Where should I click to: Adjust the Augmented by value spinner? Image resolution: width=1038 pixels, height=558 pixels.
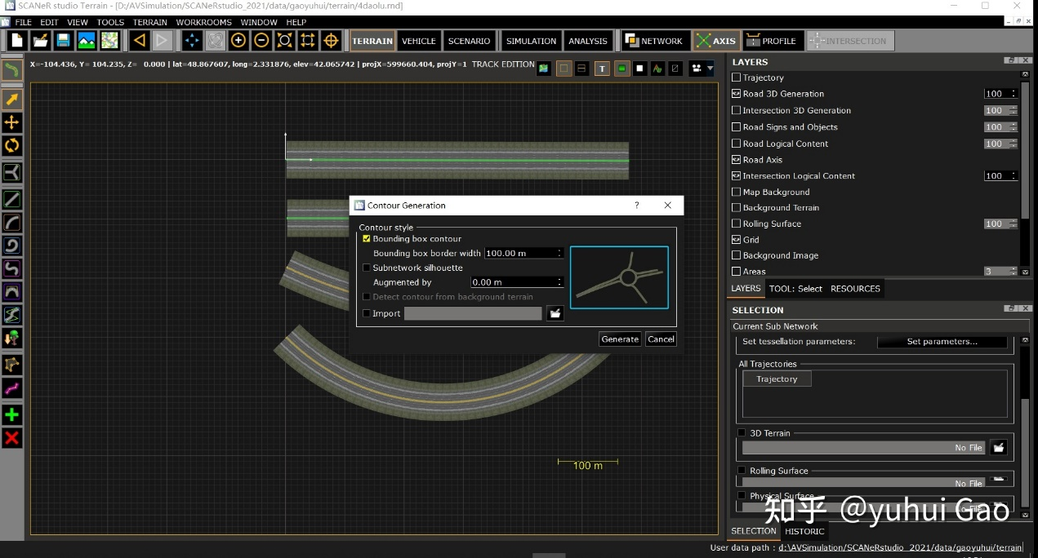[560, 282]
